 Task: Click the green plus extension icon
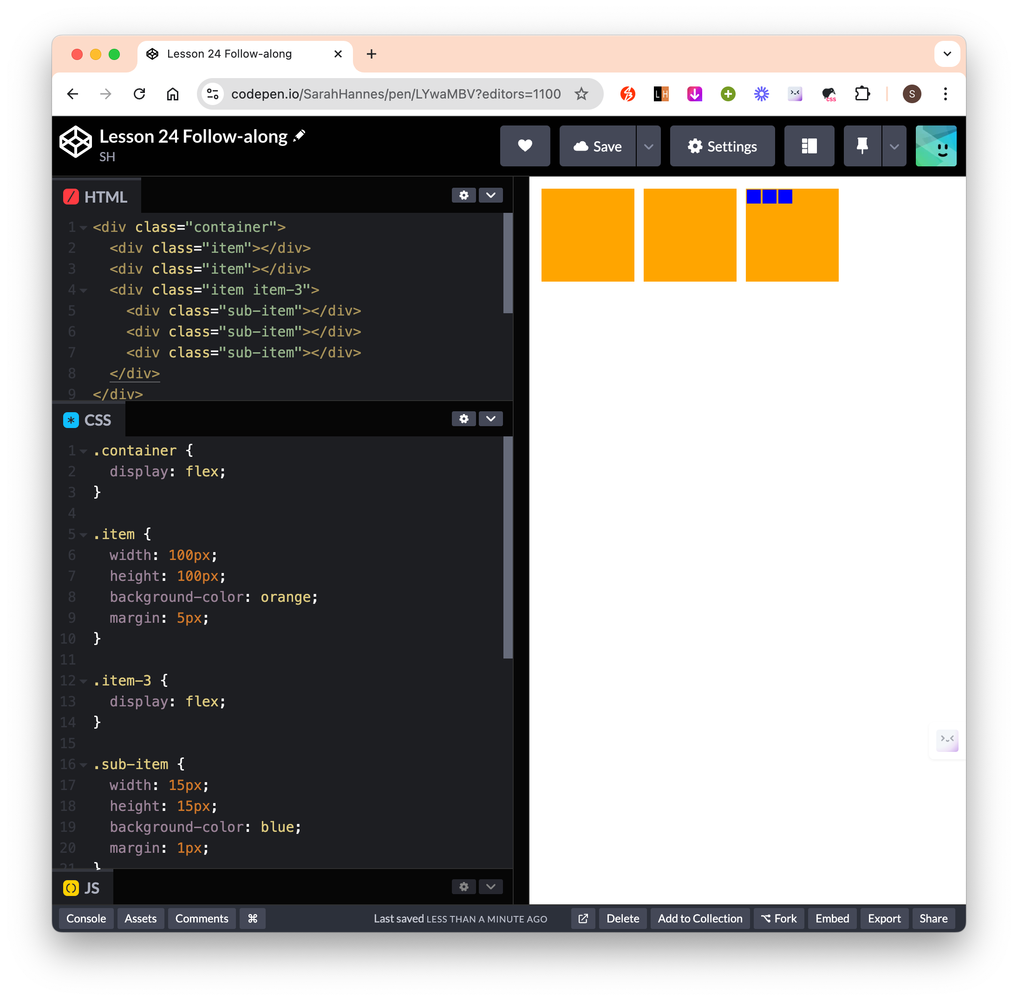[x=728, y=94]
